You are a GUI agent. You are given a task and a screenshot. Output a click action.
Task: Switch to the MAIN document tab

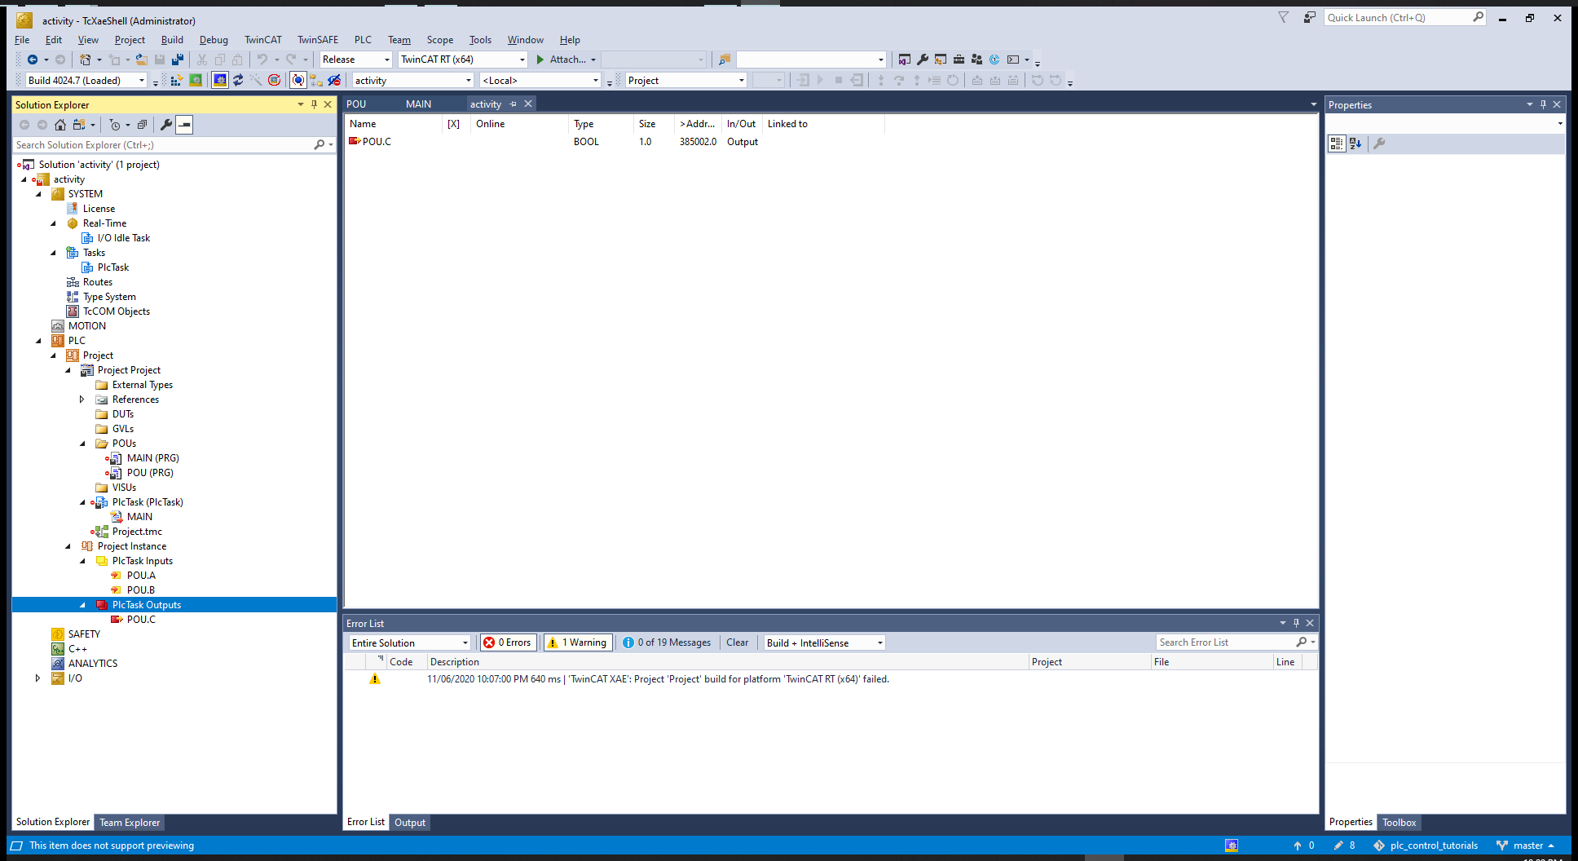click(418, 104)
